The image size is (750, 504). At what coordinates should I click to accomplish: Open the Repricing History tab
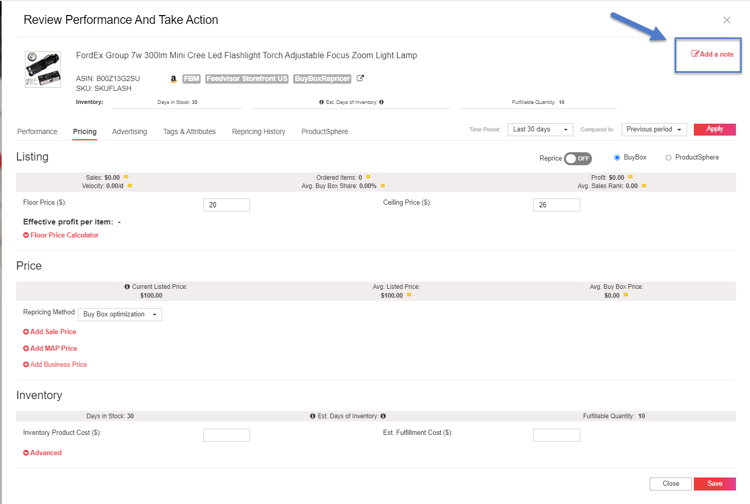coord(258,131)
